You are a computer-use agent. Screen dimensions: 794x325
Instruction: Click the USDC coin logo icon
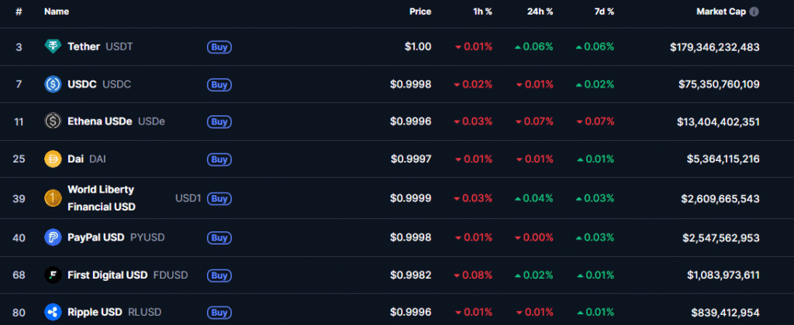click(x=53, y=84)
